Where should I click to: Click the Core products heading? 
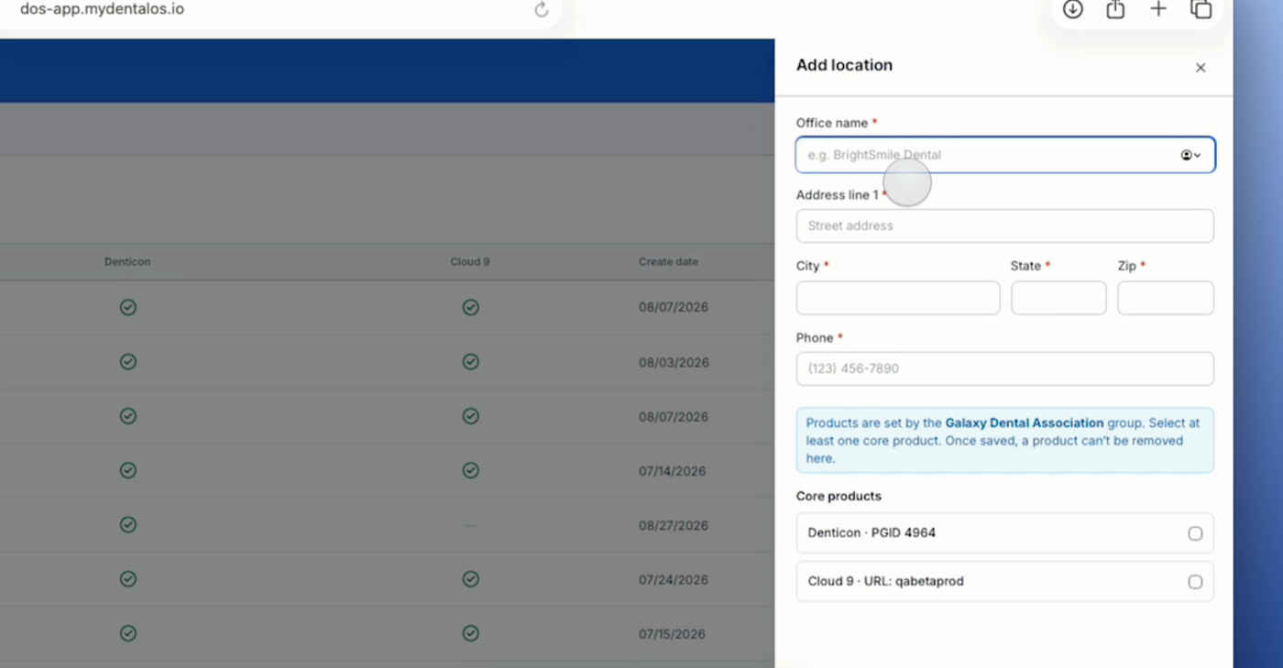click(x=839, y=497)
